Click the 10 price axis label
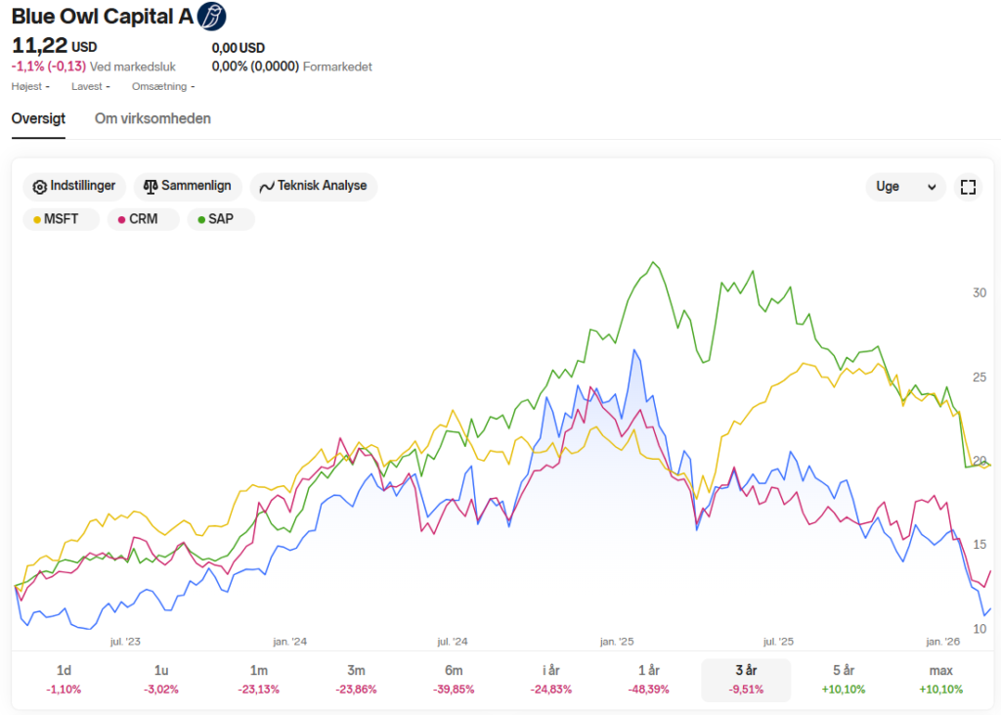Viewport: 1001px width, 715px height. 979,629
